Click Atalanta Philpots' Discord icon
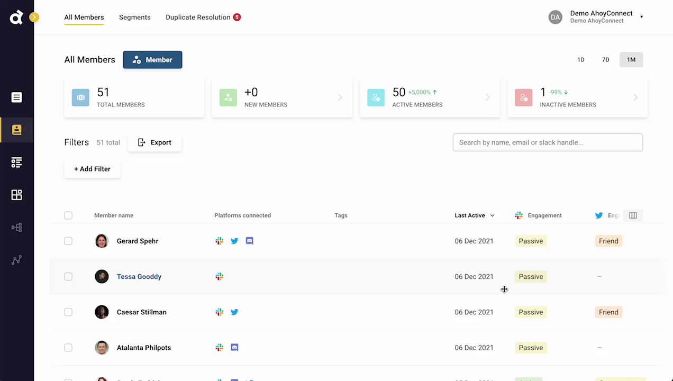 [234, 348]
